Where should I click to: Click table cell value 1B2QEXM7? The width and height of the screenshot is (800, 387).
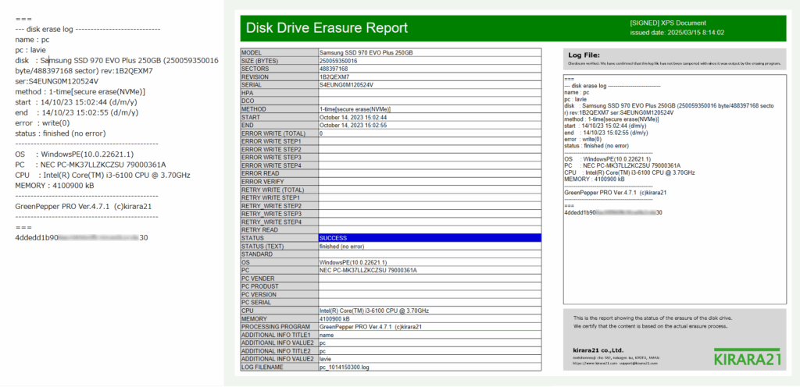click(334, 77)
